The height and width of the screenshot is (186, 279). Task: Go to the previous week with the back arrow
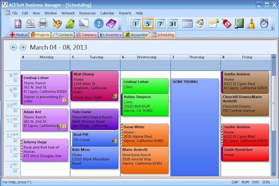(13, 48)
